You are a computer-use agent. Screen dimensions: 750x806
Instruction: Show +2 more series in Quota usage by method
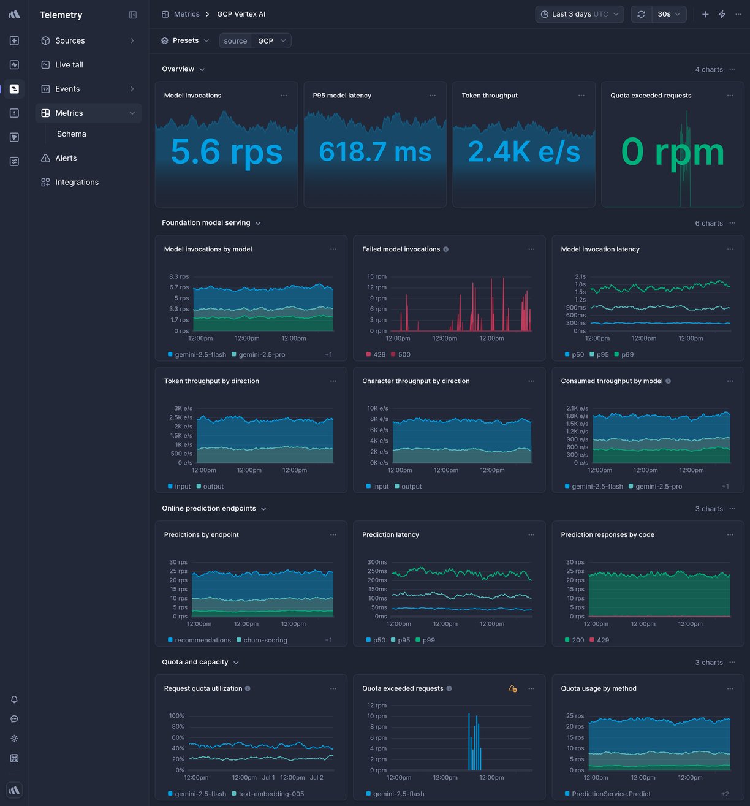click(x=725, y=794)
